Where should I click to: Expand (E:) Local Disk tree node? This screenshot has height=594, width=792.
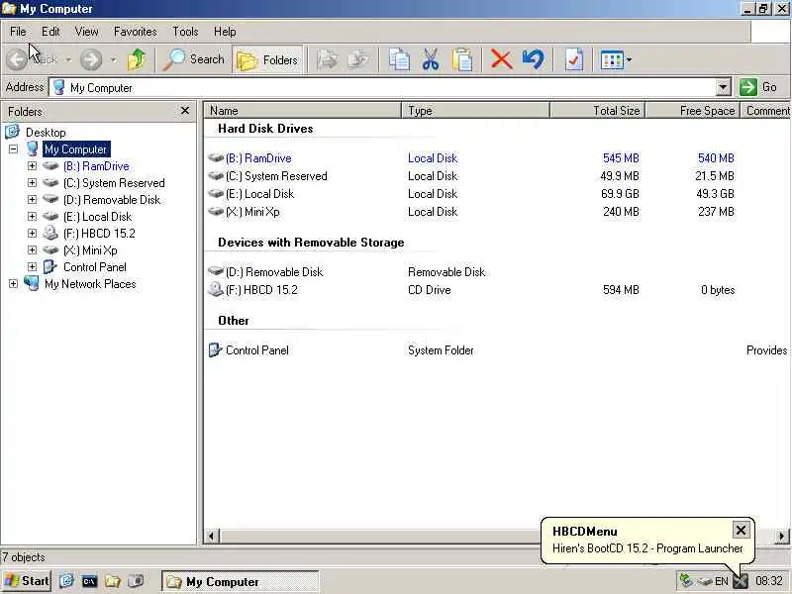pos(32,216)
